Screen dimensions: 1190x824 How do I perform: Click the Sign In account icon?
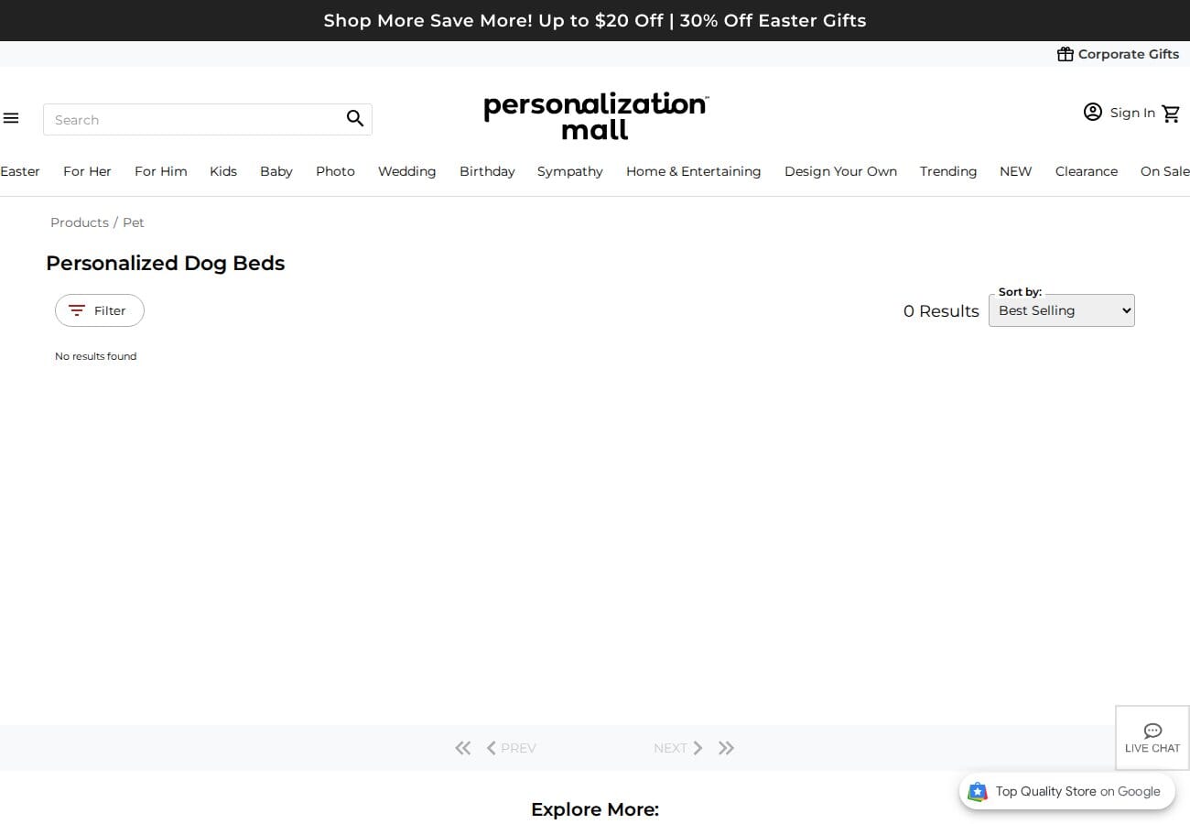pyautogui.click(x=1093, y=112)
